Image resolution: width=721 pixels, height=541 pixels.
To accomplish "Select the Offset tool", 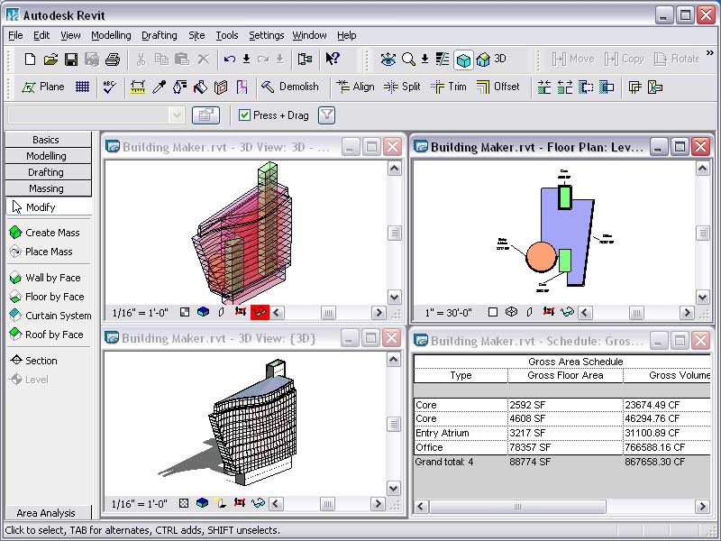I will coord(498,87).
